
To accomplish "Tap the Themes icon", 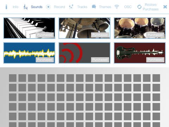I will click(94, 7).
